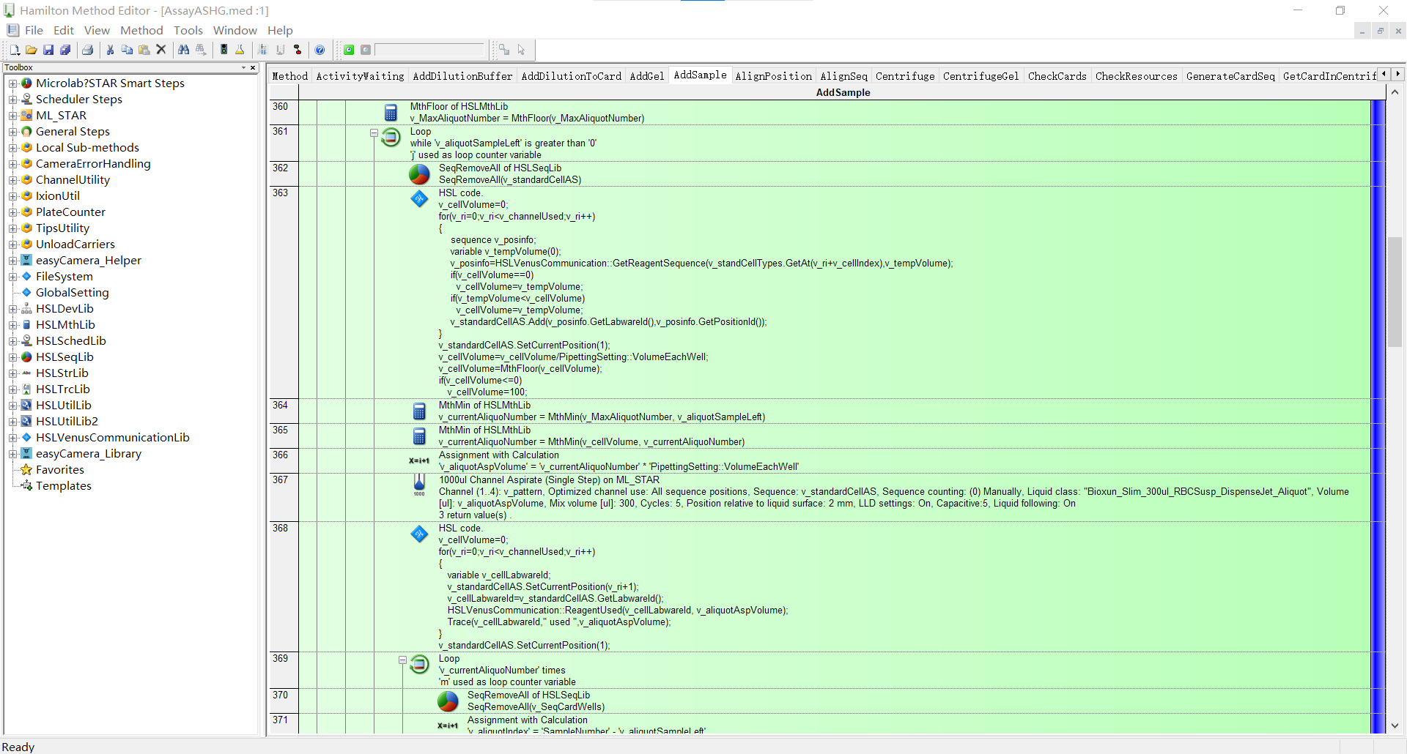This screenshot has width=1407, height=754.
Task: Expand the easyCamera_Library node
Action: (12, 454)
